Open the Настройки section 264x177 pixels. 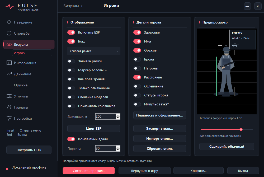click(29, 118)
